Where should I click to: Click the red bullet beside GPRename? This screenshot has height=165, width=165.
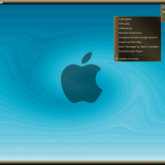point(117,28)
